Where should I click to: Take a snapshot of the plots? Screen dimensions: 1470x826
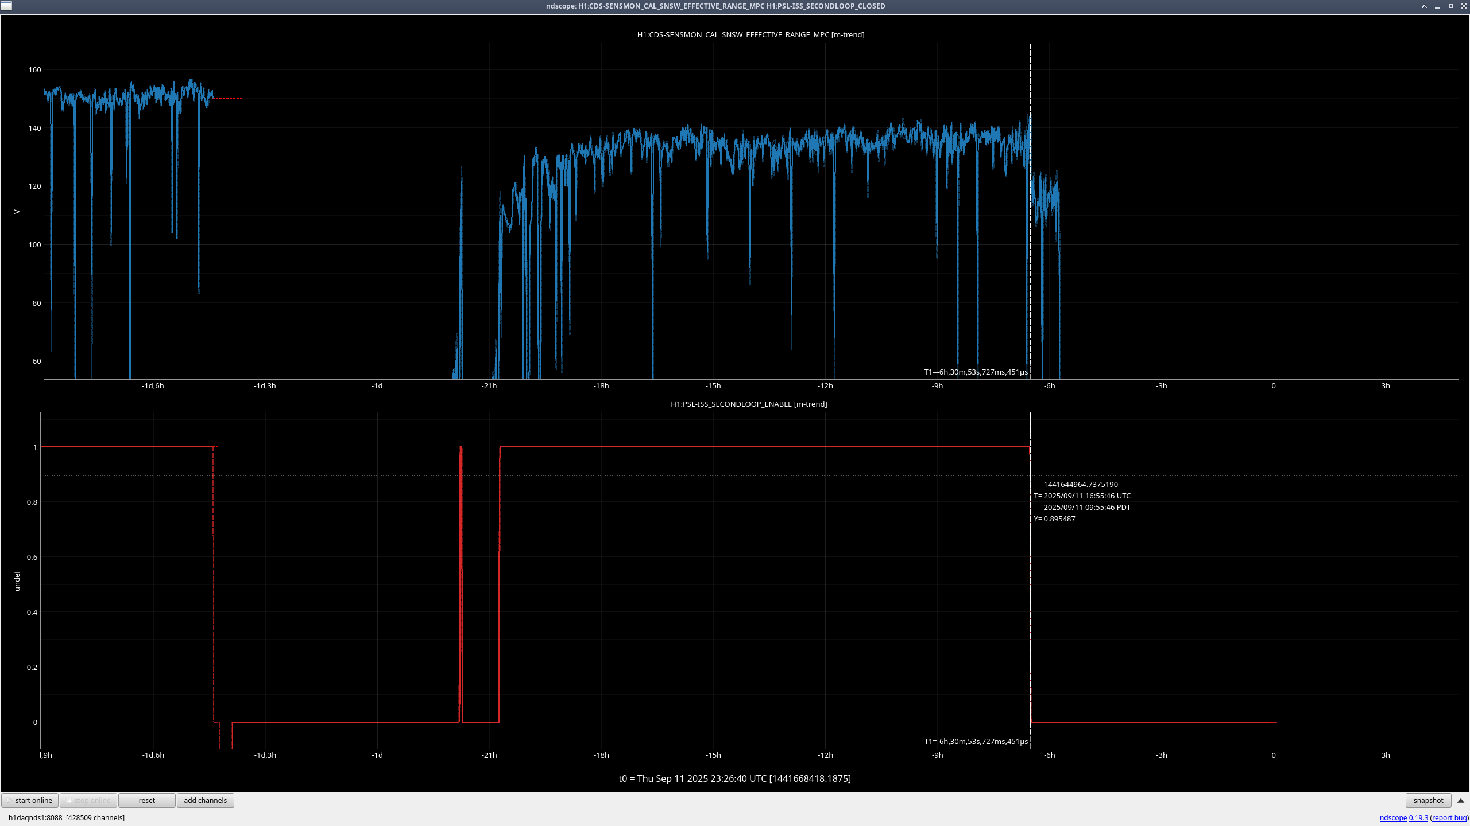1428,800
